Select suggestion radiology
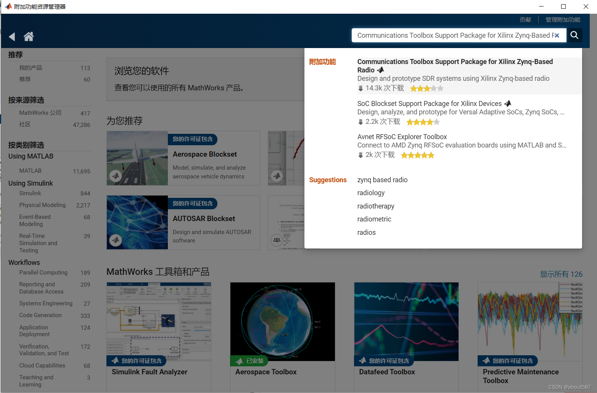The width and height of the screenshot is (597, 393). [x=371, y=193]
